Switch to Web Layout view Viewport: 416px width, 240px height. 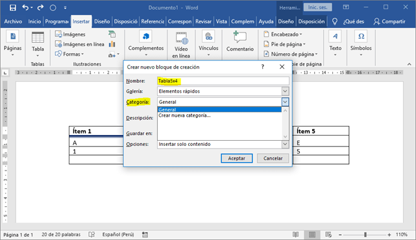328,234
